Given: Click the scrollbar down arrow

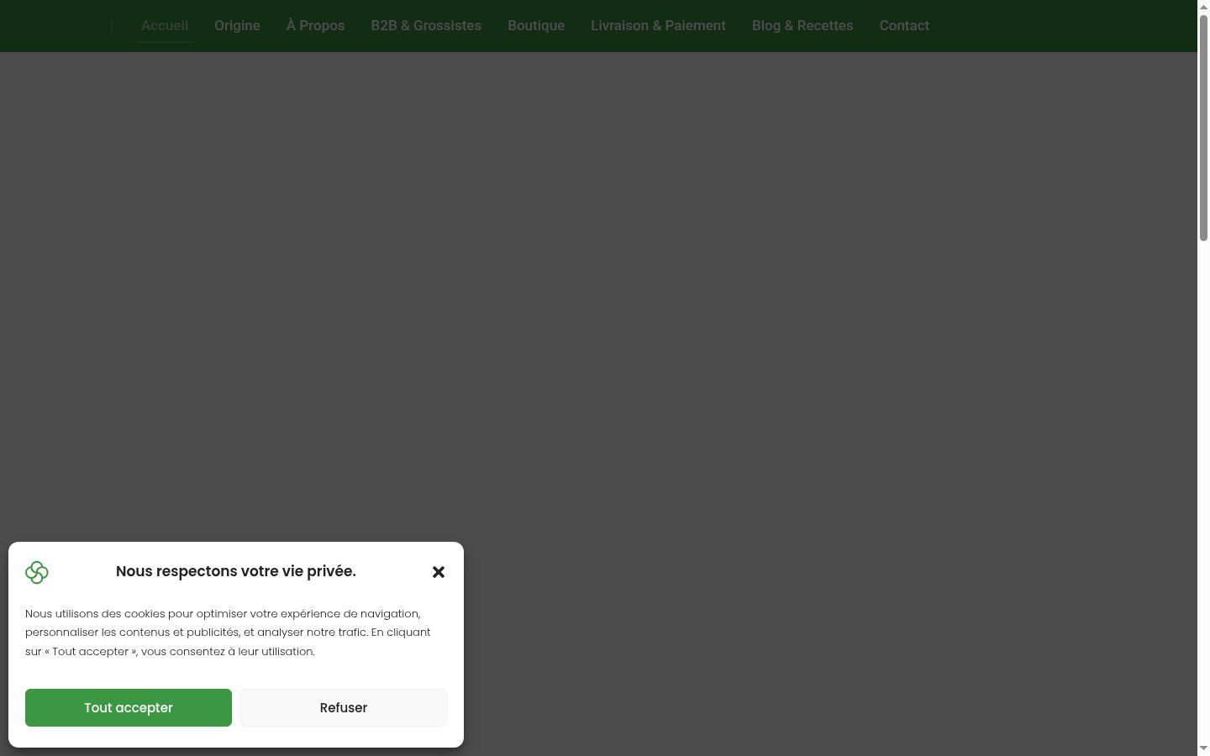Looking at the screenshot, I should (1203, 748).
